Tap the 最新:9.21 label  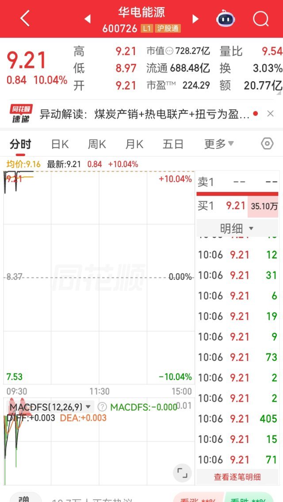click(x=64, y=165)
